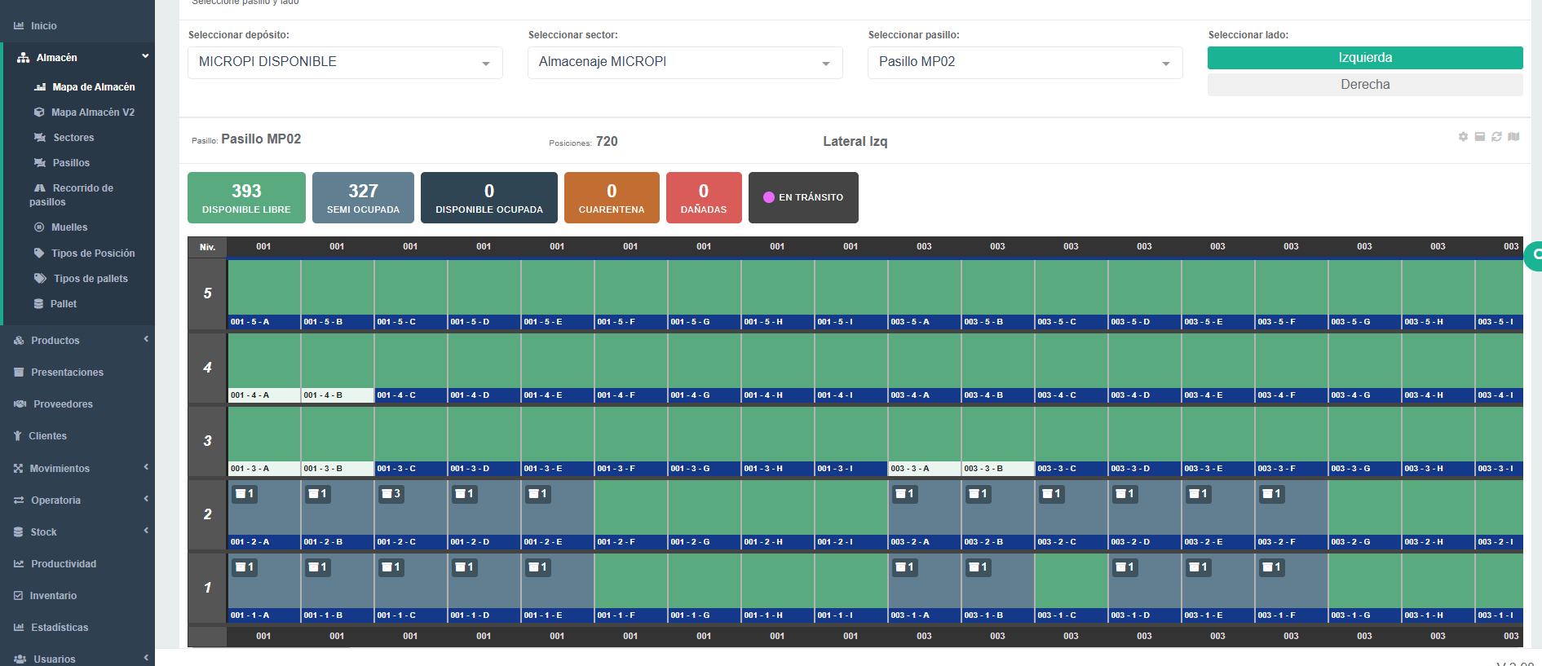Click the Estadísticas bar chart icon

point(19,628)
